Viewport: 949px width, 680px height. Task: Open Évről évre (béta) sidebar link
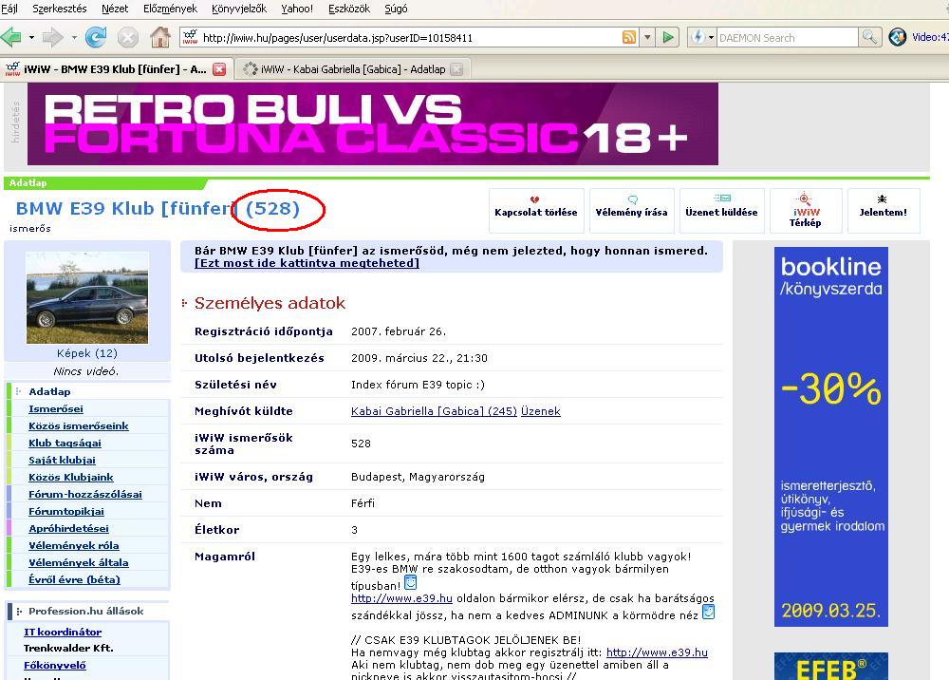(x=74, y=579)
